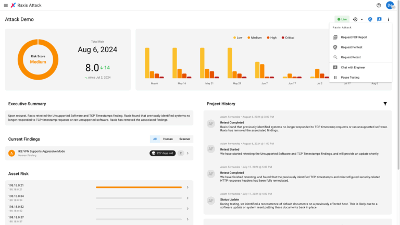Click the AF avatar beside Retest Started

pos(211,149)
